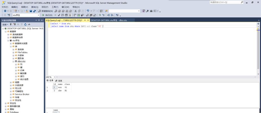This screenshot has height=113, width=261.
Task: Click the Save file toolbar icon
Action: pyautogui.click(x=31, y=11)
